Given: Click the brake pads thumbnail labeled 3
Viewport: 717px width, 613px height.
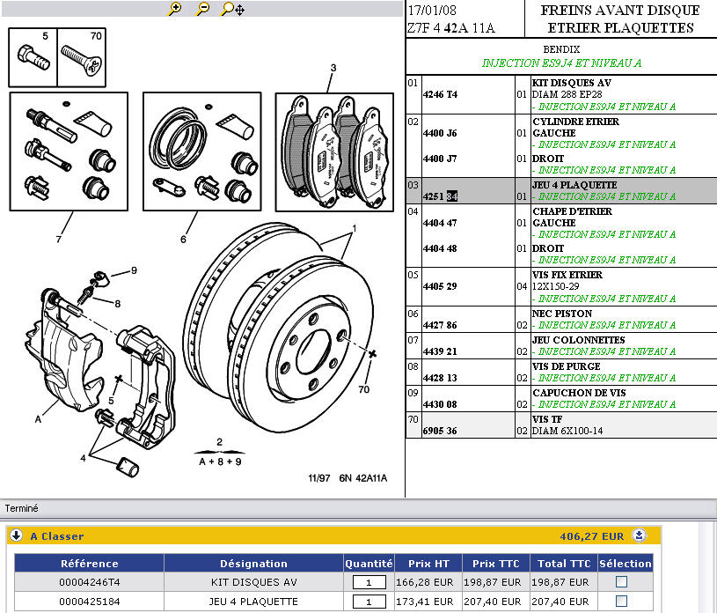Looking at the screenshot, I should [332, 151].
